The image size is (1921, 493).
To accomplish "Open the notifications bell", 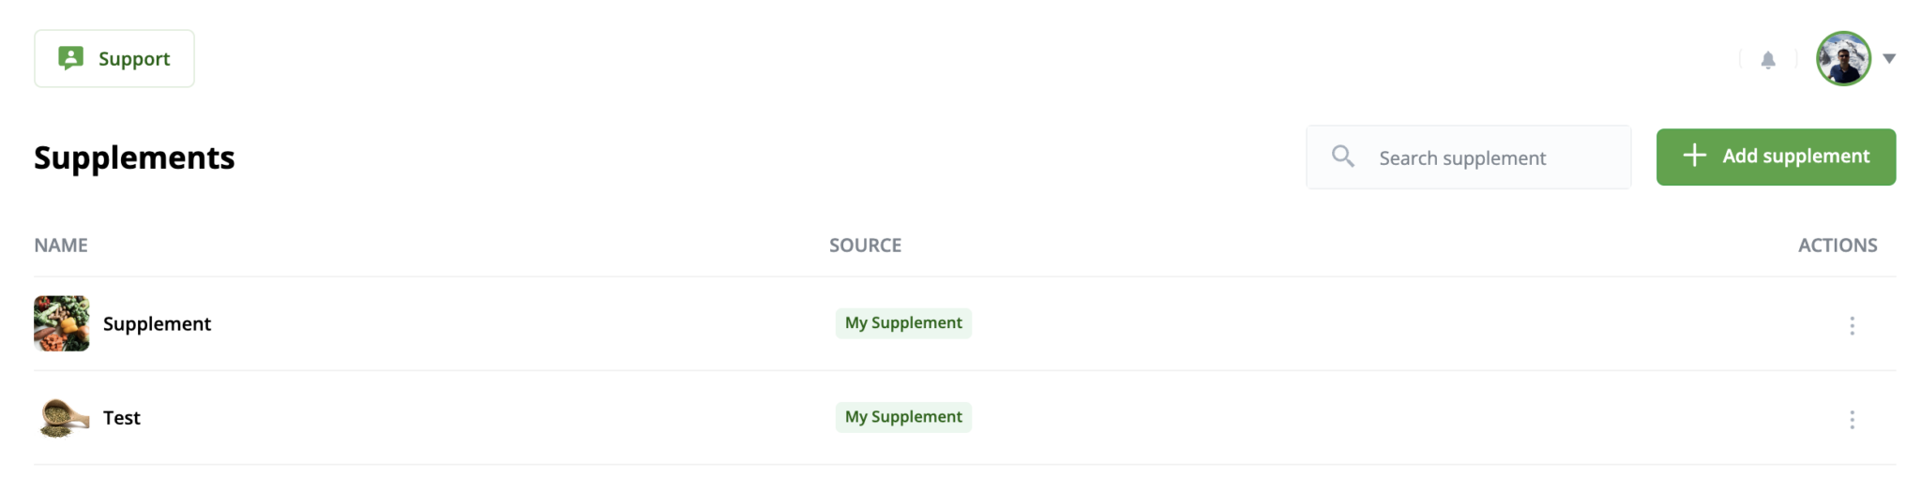I will 1768,60.
